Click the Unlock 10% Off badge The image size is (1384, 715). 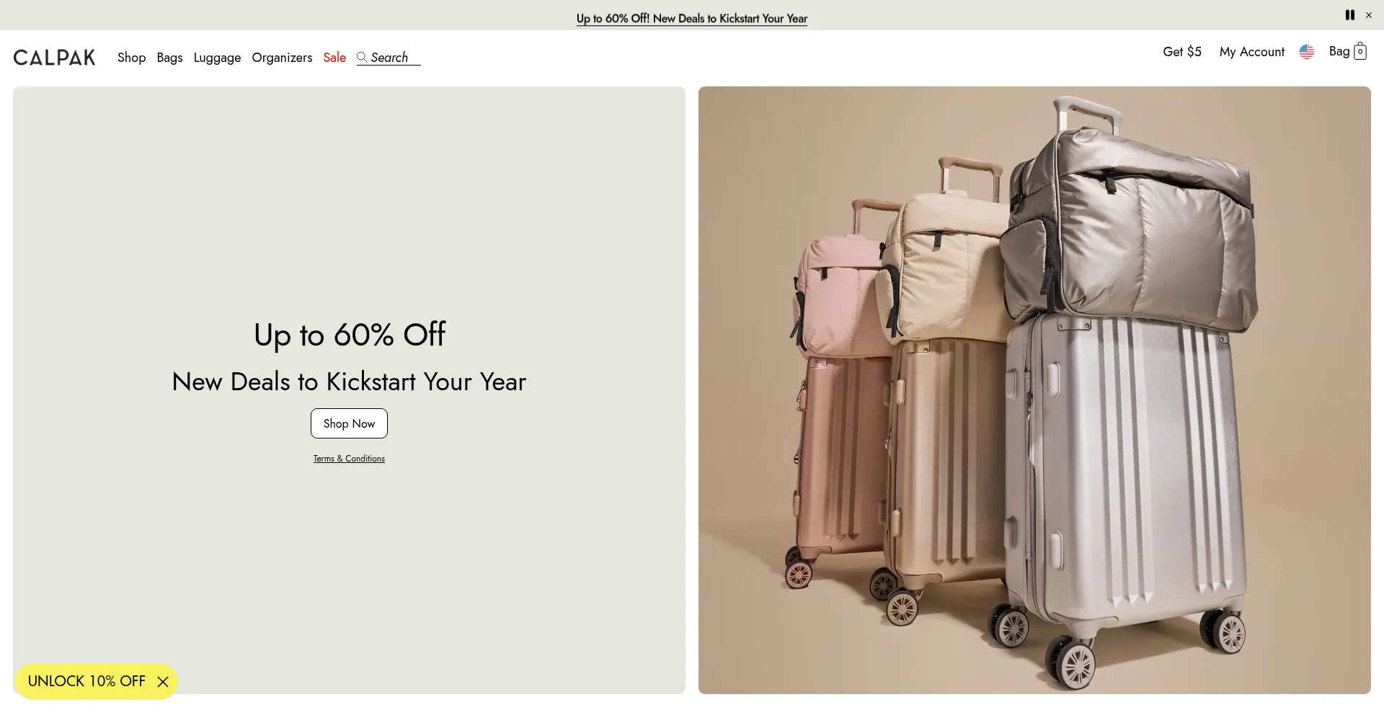click(x=86, y=681)
